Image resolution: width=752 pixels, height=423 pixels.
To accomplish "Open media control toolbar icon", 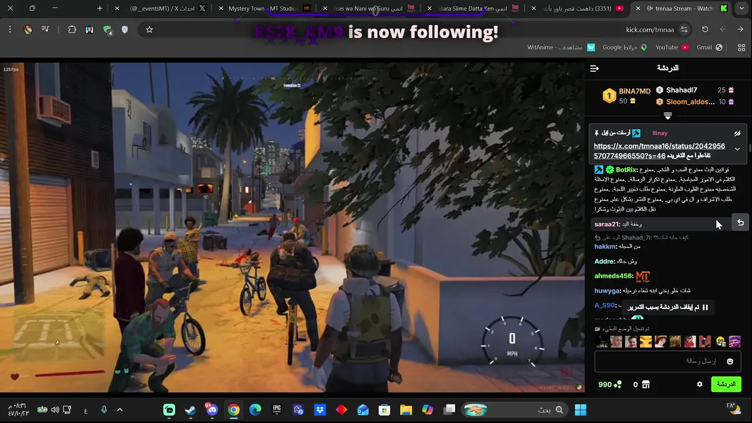I will [x=45, y=29].
